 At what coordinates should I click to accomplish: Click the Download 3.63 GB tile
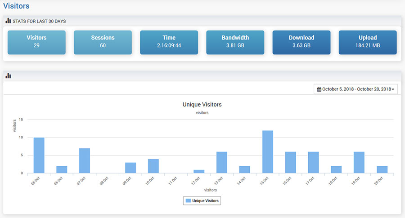(301, 42)
